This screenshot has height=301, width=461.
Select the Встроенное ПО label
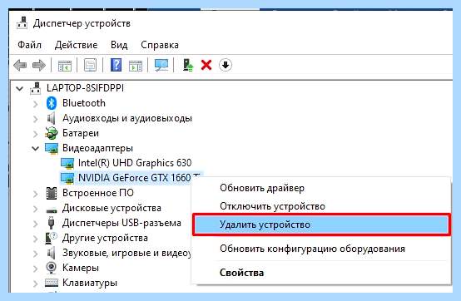[x=98, y=193]
